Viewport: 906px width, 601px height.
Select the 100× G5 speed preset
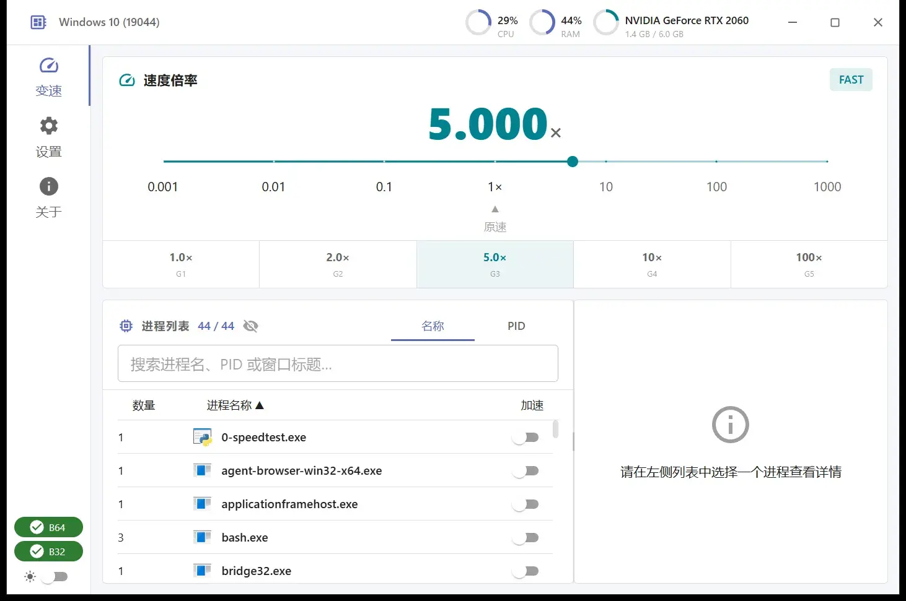click(x=809, y=264)
